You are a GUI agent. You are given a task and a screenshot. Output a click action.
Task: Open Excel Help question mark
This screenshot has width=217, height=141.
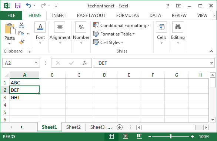coord(168,6)
